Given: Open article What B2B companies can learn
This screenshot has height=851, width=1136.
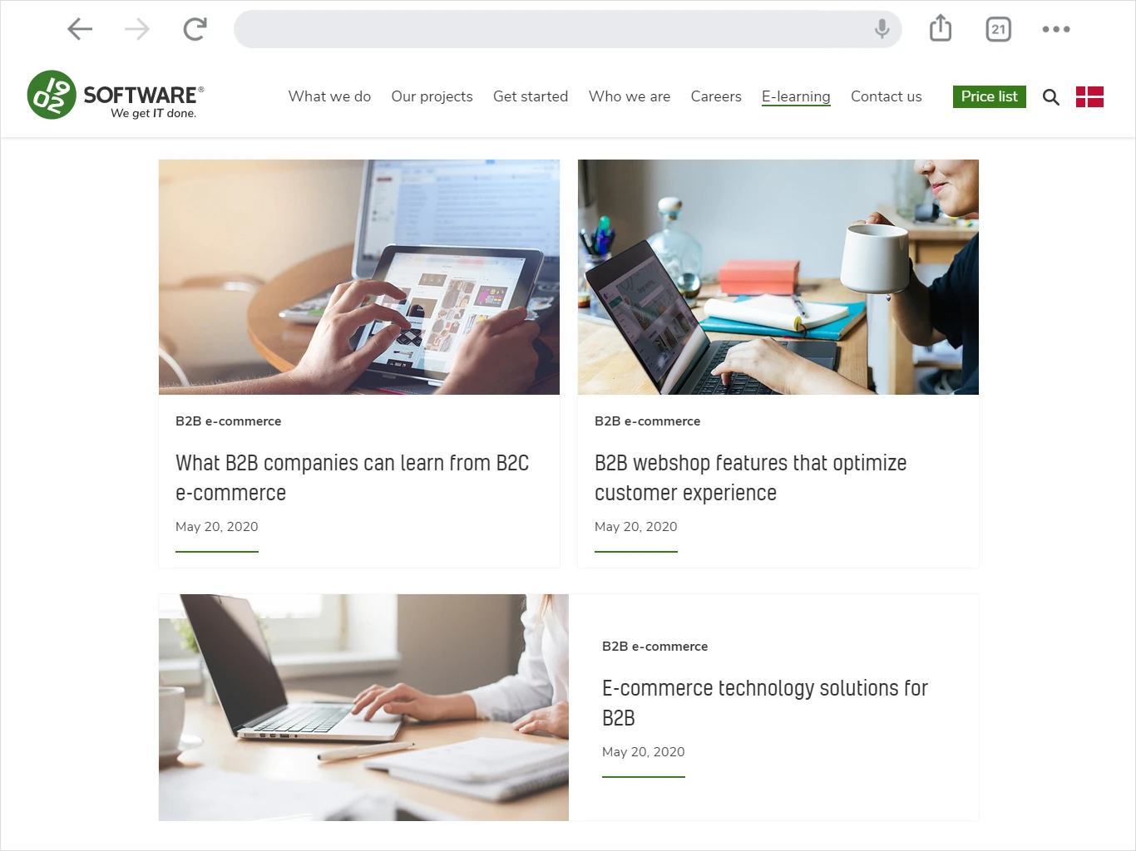Looking at the screenshot, I should pyautogui.click(x=352, y=478).
